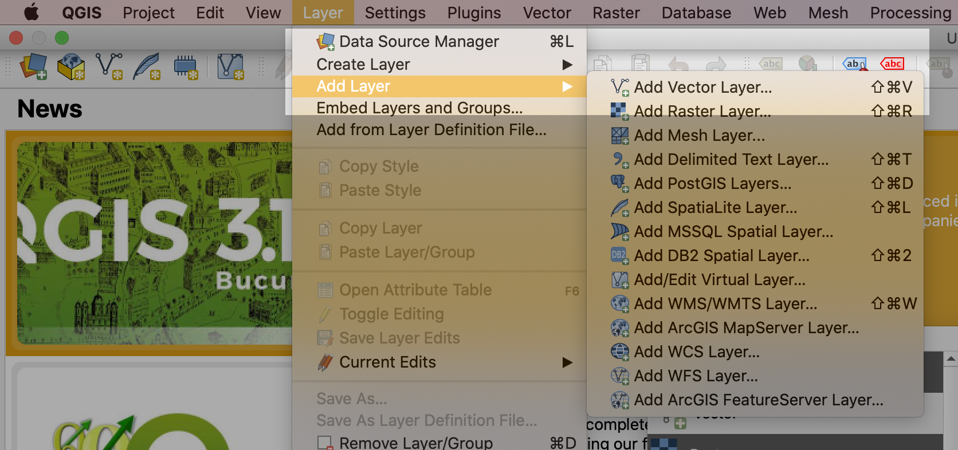The height and width of the screenshot is (450, 958).
Task: Open the Apple menu
Action: tap(32, 12)
